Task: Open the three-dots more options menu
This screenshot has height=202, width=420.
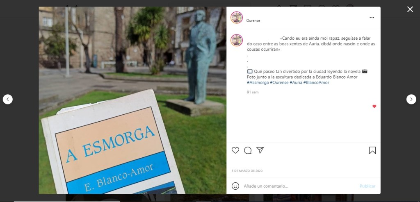Action: click(372, 18)
